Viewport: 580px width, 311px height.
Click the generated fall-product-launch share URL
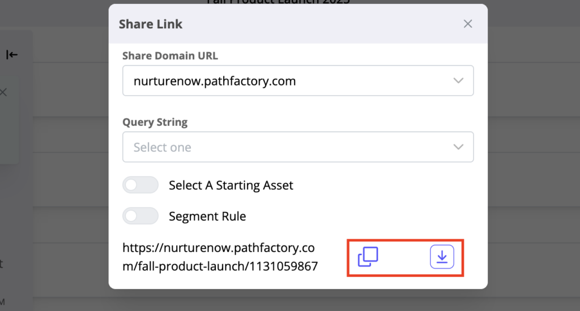click(x=220, y=257)
